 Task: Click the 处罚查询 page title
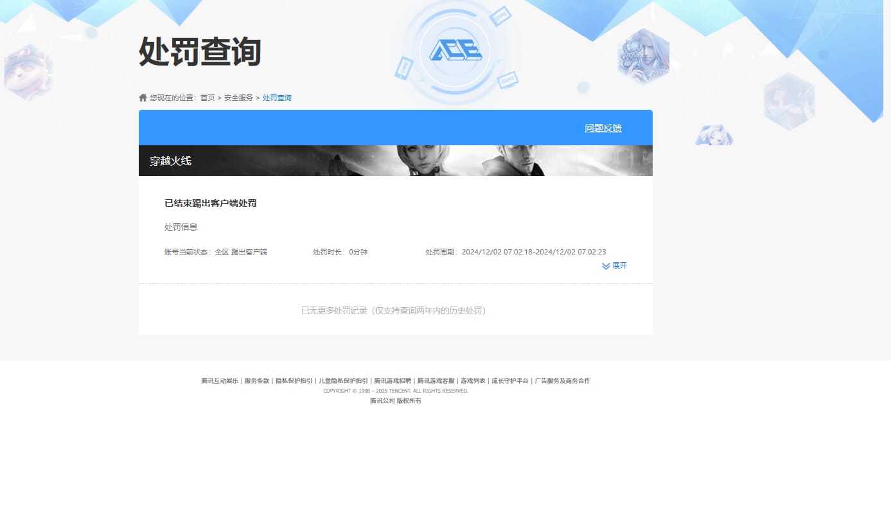point(200,51)
